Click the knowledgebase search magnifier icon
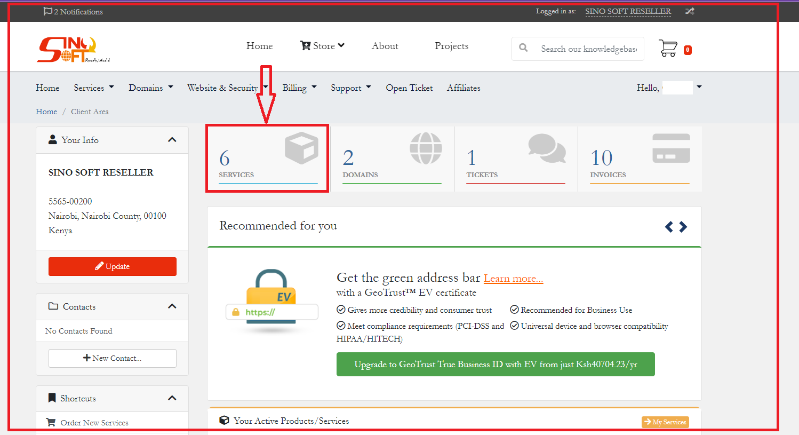The width and height of the screenshot is (799, 435). pos(524,48)
